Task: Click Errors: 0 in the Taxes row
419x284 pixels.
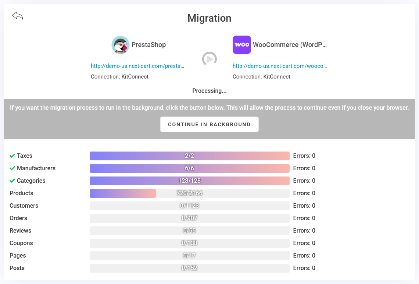Action: pos(304,156)
